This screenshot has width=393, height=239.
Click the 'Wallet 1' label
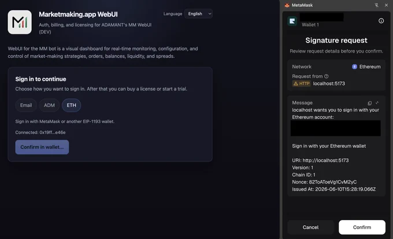(310, 24)
